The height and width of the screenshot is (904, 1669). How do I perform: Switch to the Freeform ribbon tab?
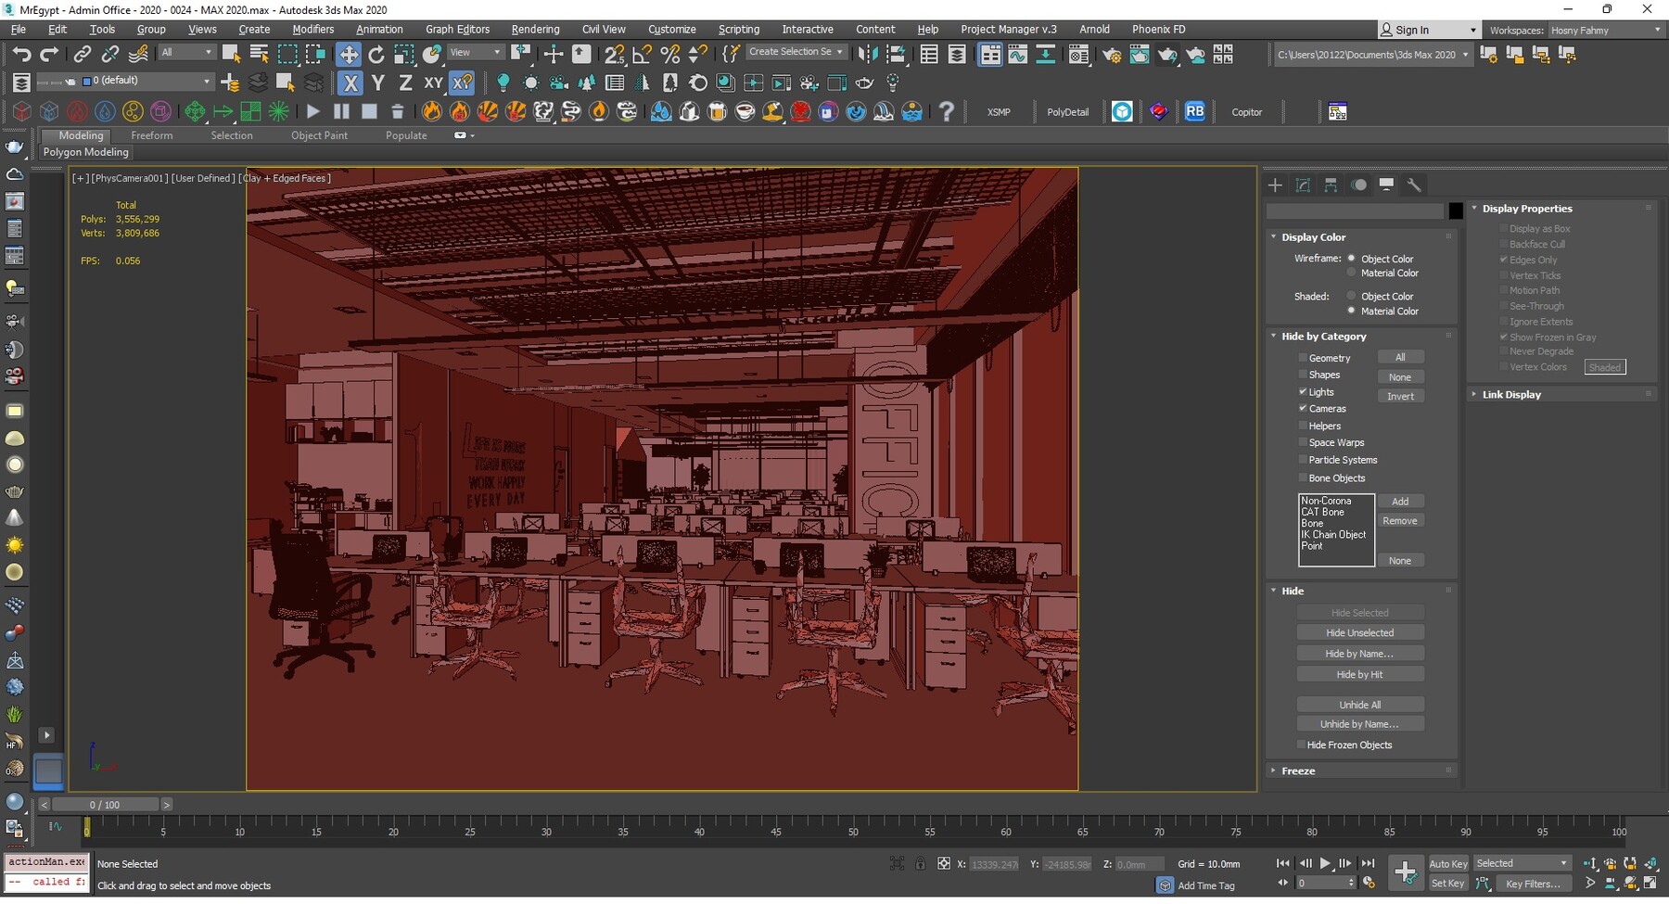[152, 135]
